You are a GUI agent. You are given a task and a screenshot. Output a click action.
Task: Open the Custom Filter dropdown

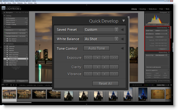coord(163,85)
